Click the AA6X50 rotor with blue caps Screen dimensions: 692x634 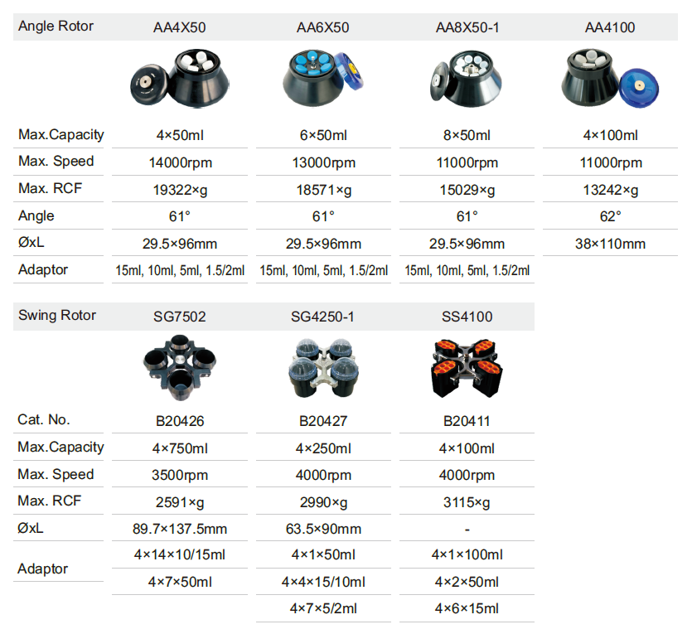pos(323,78)
